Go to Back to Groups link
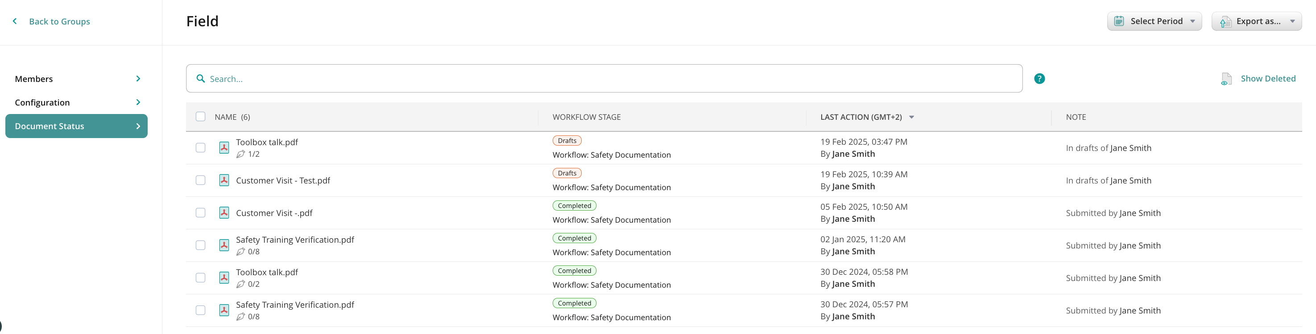 (59, 21)
